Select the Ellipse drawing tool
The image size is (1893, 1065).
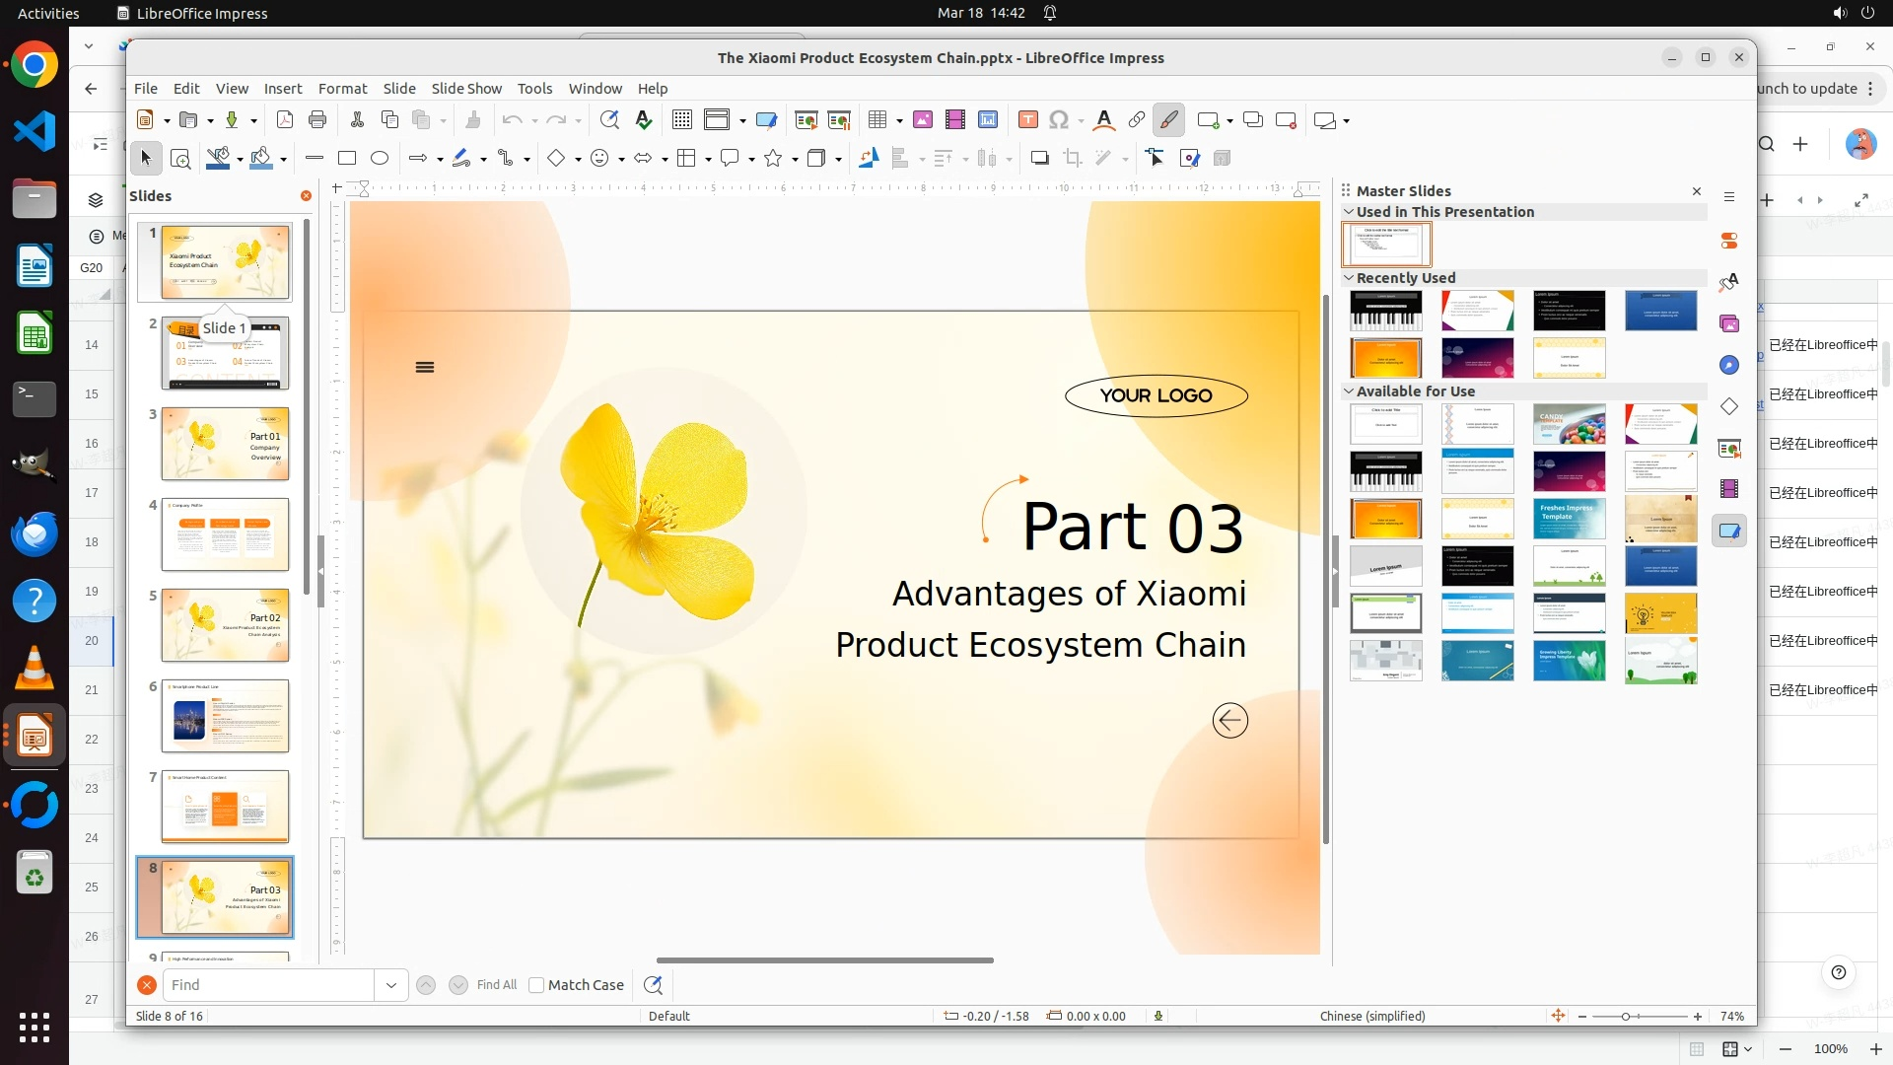pos(380,158)
